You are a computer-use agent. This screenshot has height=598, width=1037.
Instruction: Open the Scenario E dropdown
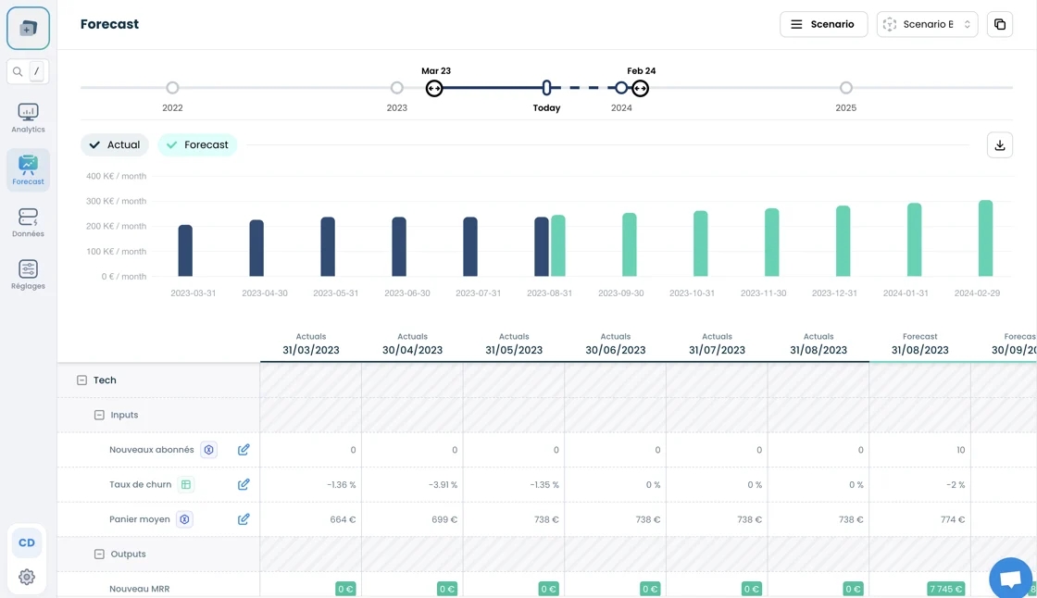pyautogui.click(x=927, y=25)
